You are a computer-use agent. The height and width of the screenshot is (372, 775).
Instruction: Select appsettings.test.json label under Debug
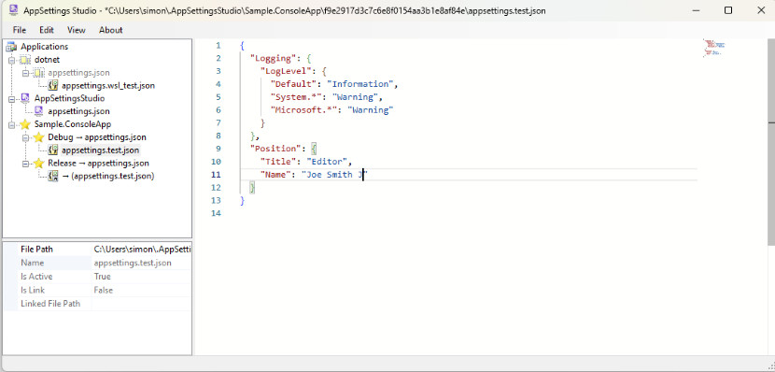click(x=100, y=150)
